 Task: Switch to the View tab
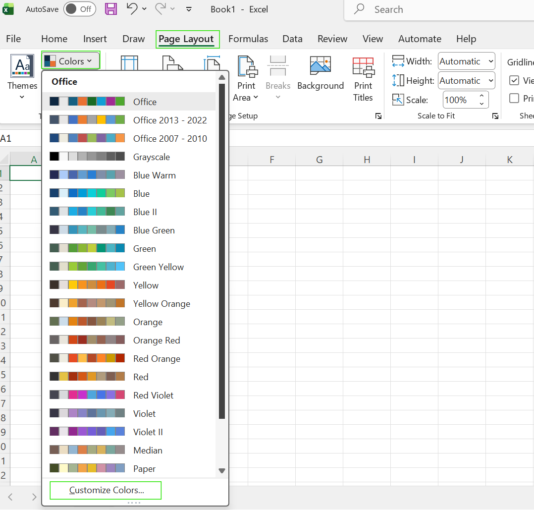tap(373, 39)
